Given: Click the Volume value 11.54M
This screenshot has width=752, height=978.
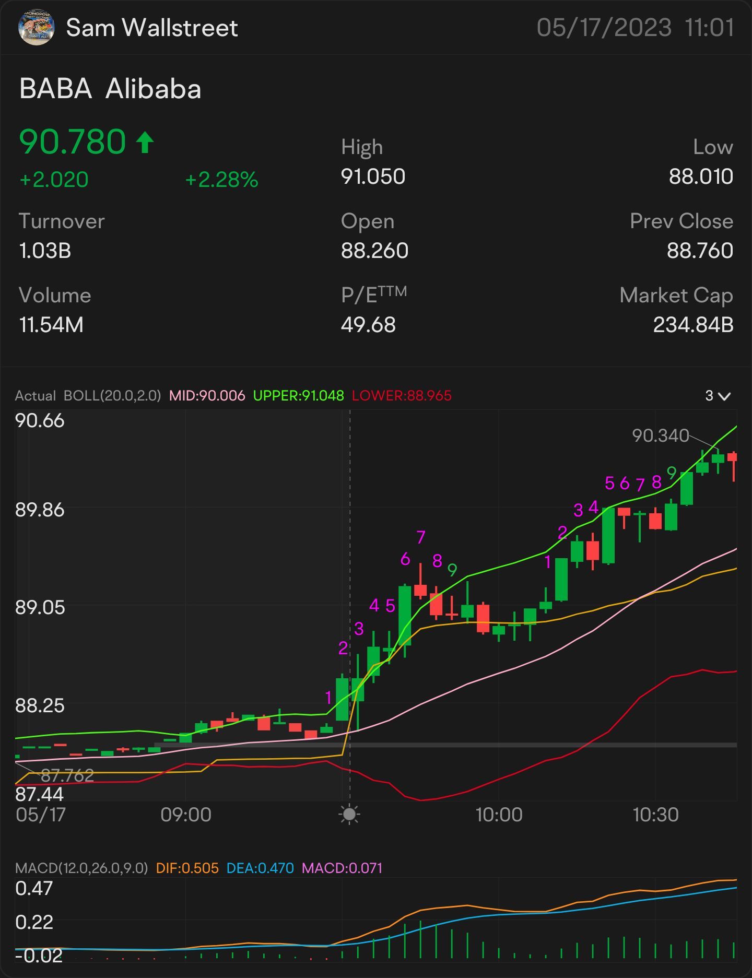Looking at the screenshot, I should click(x=51, y=325).
